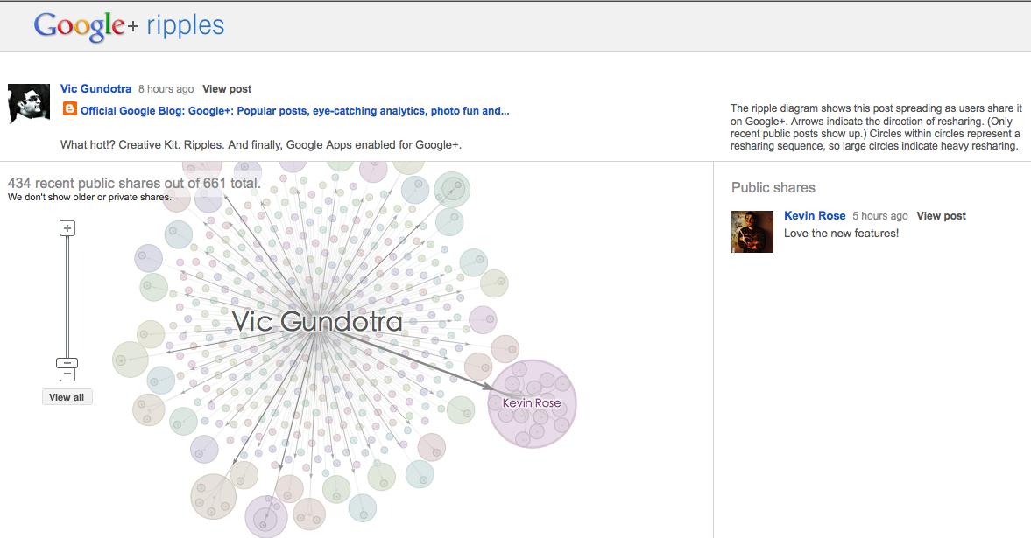Open Kevin Rose's profile name link

pos(815,215)
